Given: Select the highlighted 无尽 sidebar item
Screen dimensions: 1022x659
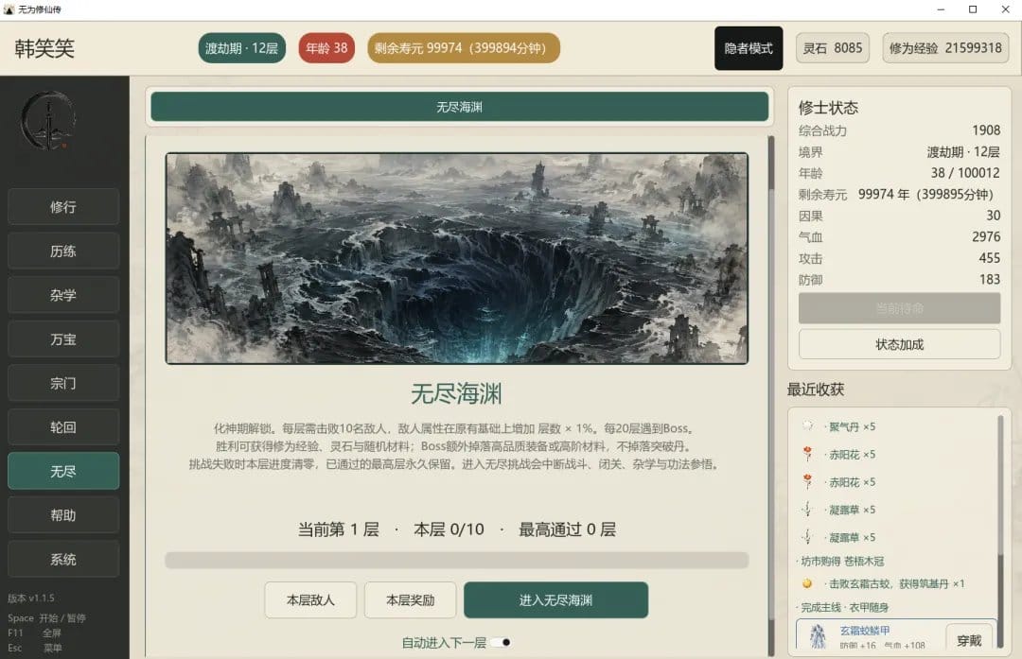Looking at the screenshot, I should tap(63, 471).
